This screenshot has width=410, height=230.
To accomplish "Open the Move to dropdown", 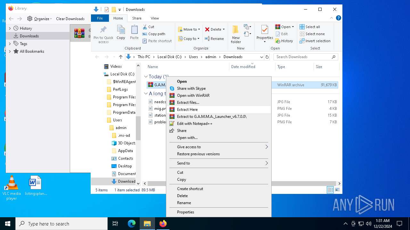I will (x=189, y=29).
